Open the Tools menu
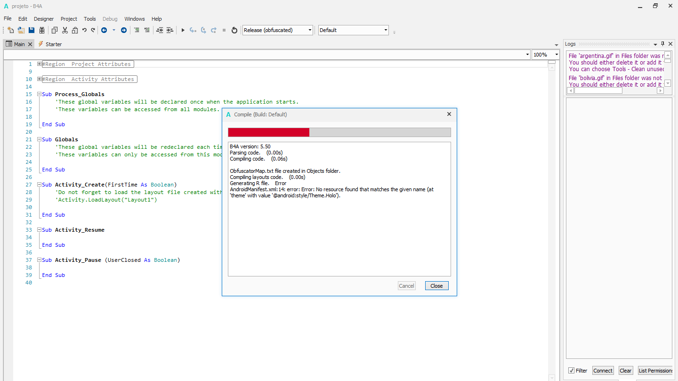Screen dimensions: 678x381 (x=89, y=19)
